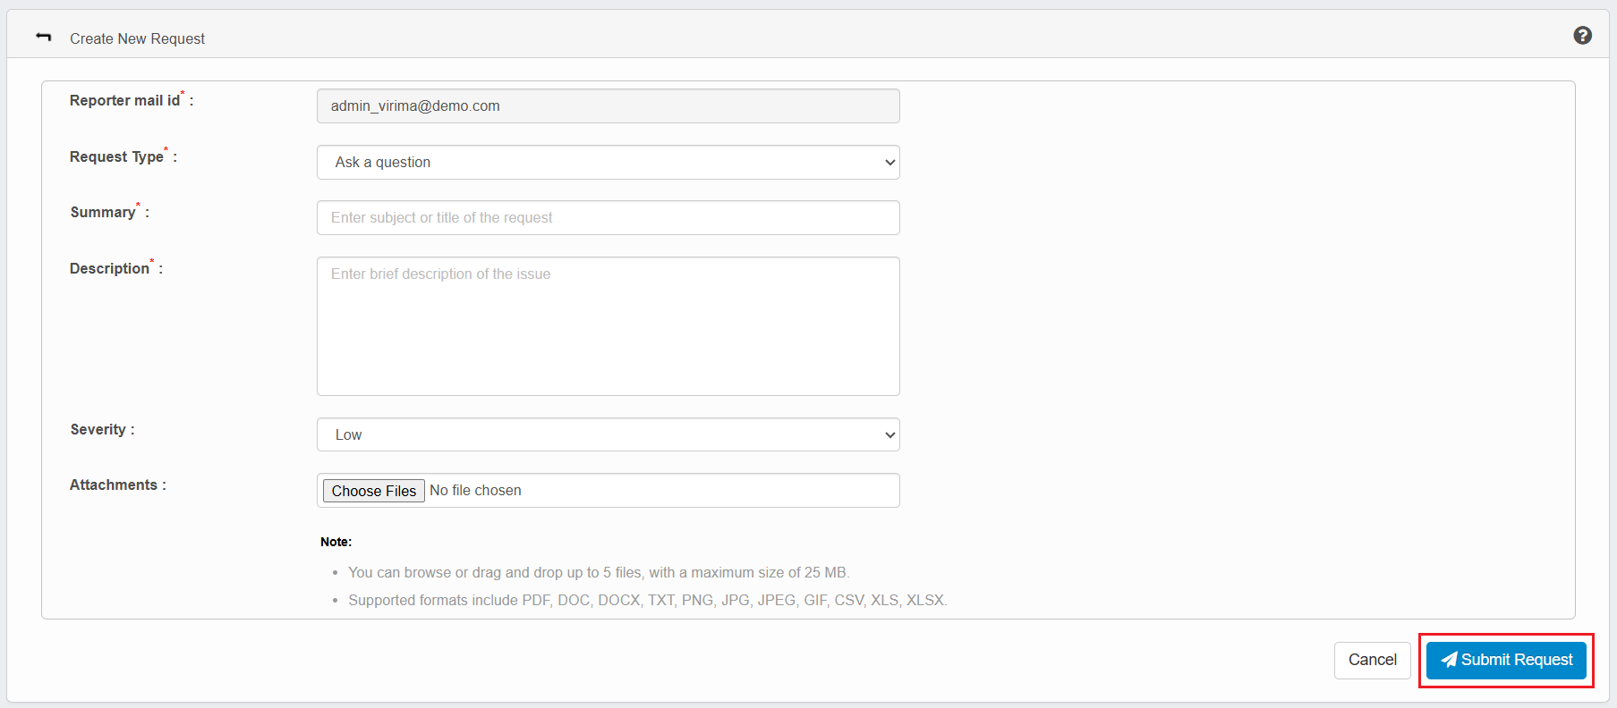
Task: Click the Summary field label
Action: 103,213
